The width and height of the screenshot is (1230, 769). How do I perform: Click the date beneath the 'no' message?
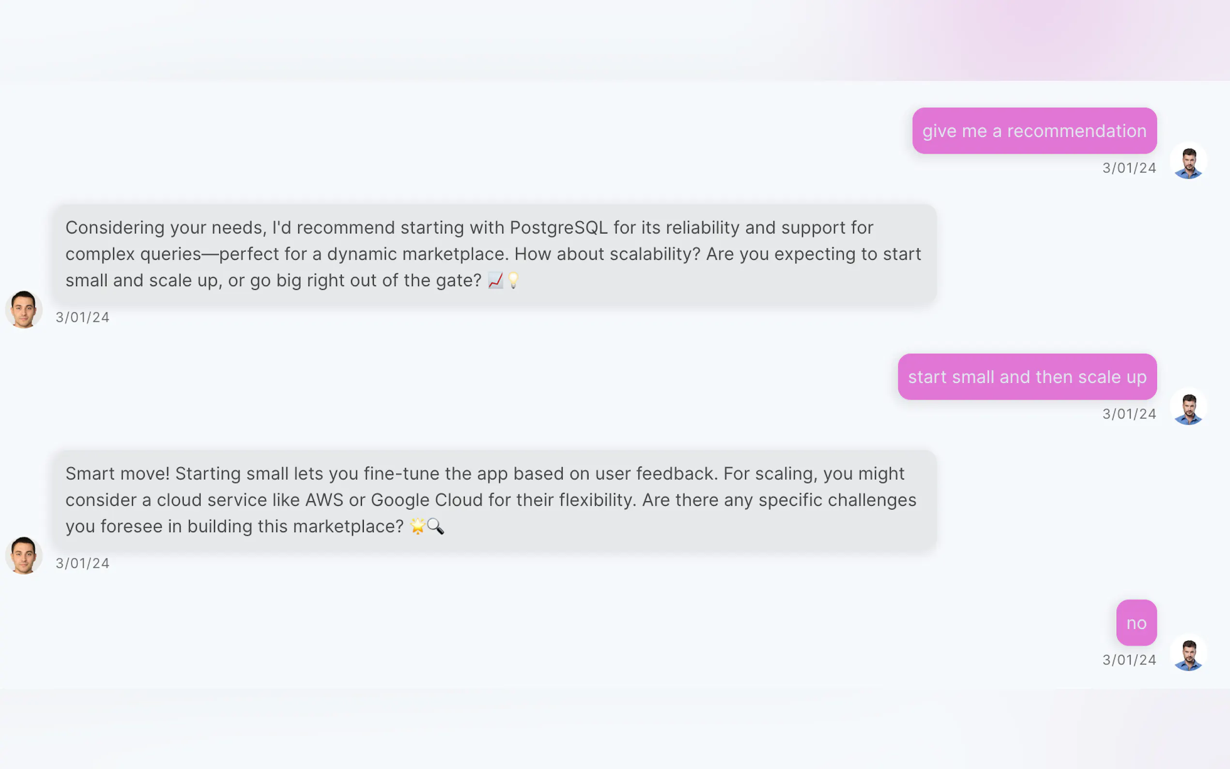click(1129, 661)
